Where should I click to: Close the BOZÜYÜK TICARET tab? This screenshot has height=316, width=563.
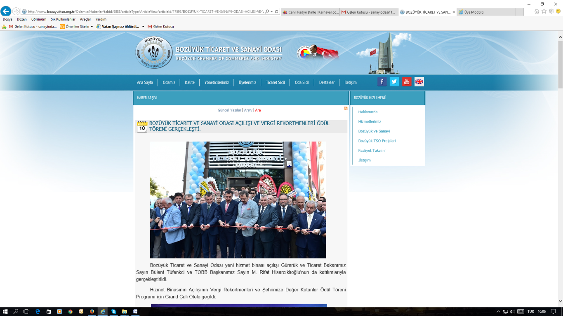pyautogui.click(x=454, y=12)
